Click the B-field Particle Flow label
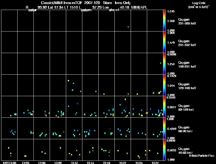 pyautogui.click(x=201, y=156)
